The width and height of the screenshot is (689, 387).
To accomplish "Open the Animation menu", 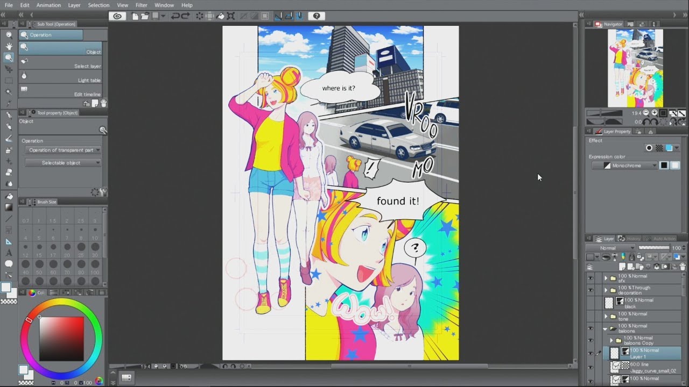I will 48,5.
